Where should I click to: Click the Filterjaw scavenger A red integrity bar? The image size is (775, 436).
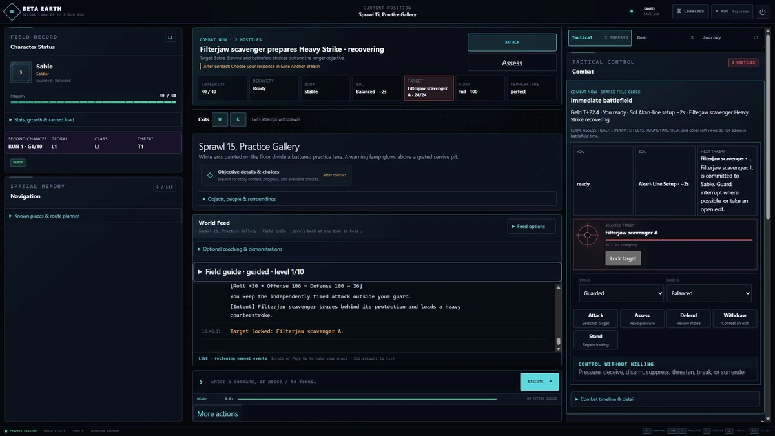point(679,240)
